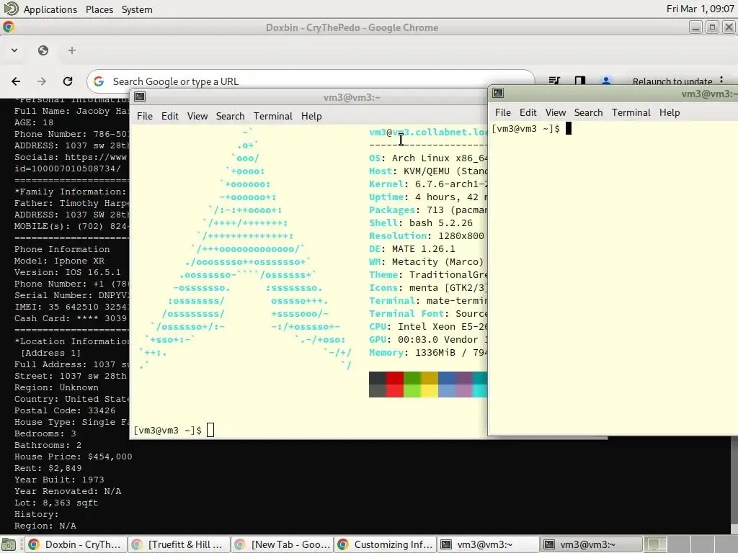Click the show desktop icon in bottom panel
738x553 pixels.
click(x=9, y=544)
